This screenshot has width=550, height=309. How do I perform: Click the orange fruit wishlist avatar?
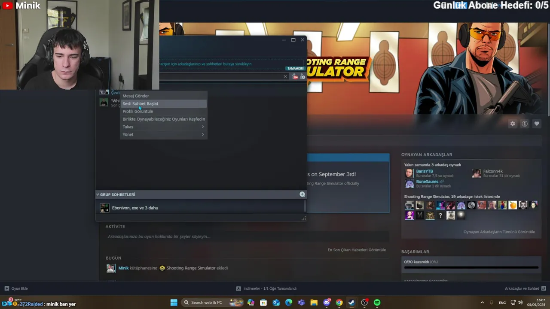(x=513, y=205)
